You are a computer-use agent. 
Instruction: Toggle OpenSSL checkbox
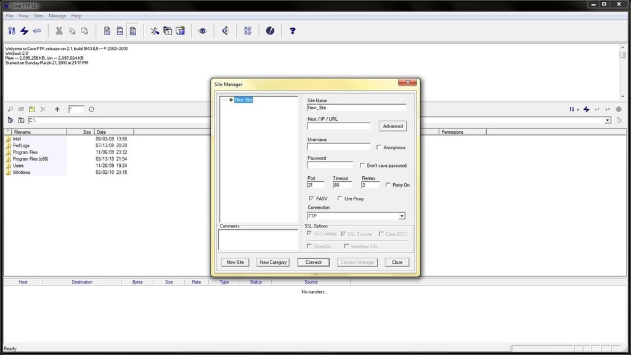click(309, 246)
